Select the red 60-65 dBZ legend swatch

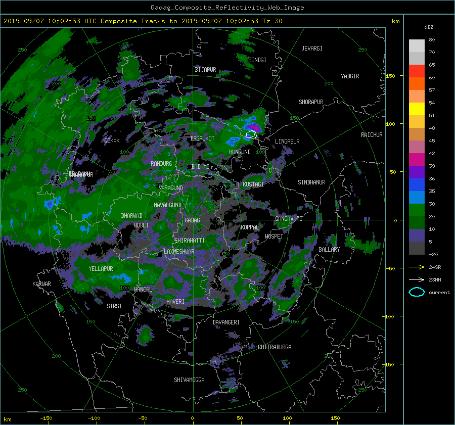[x=417, y=71]
